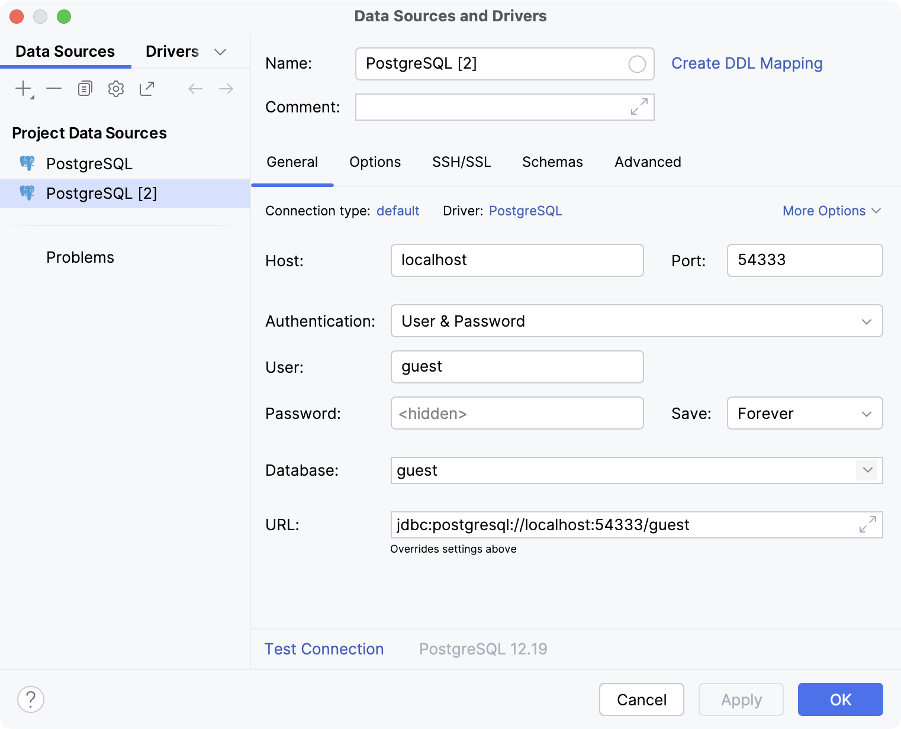Remove selected data source using minus icon
901x729 pixels.
pos(54,88)
